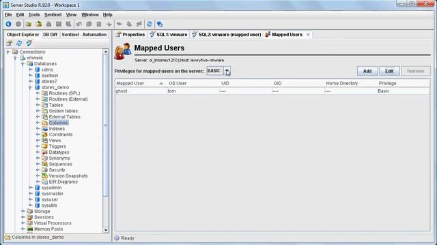Click the grayed Forward circle toolbar icon
Screen dimensions: 437x245
click(x=18, y=24)
